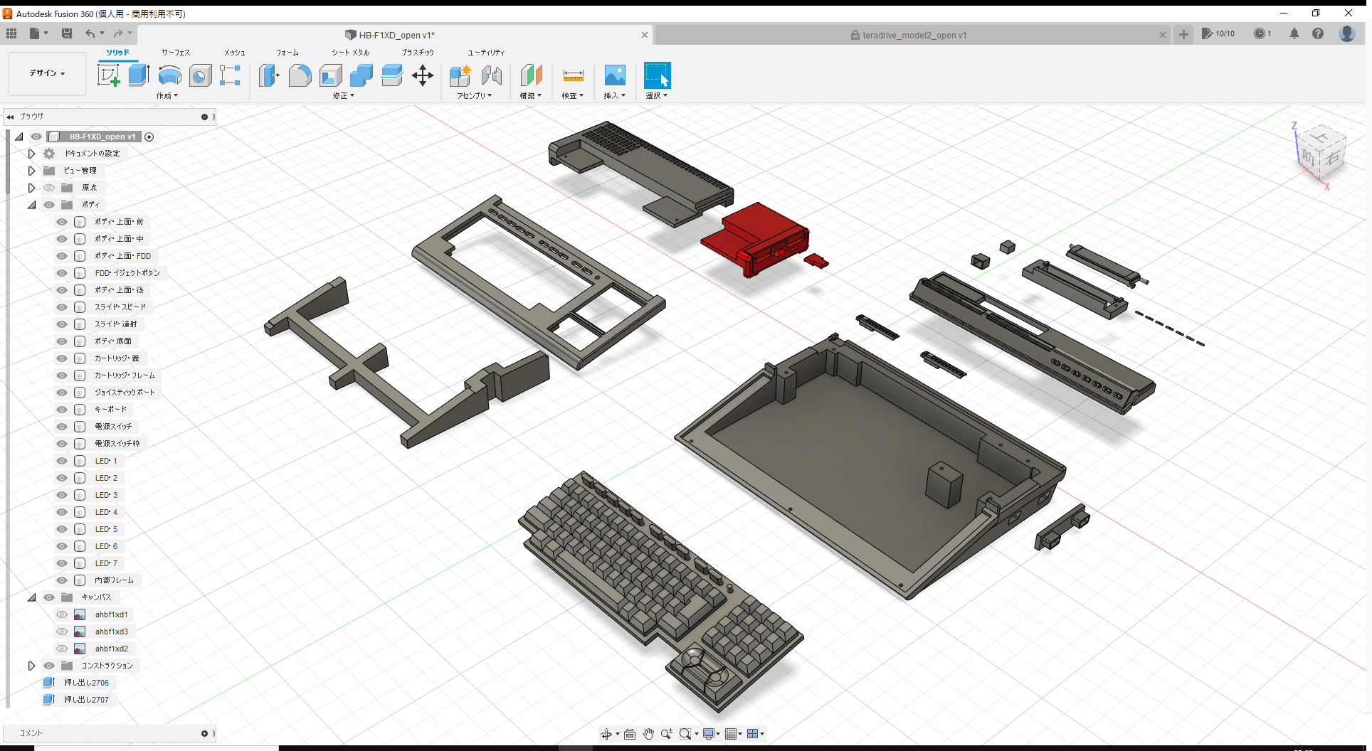Activate the Orbit tool at bottom
This screenshot has height=751, width=1372.
(607, 733)
